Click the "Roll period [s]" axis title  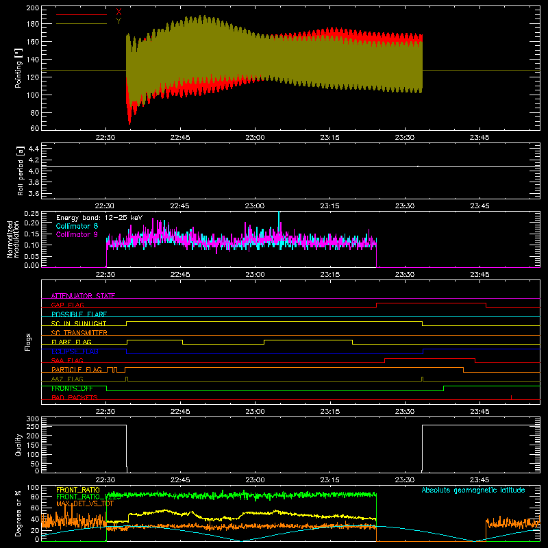(21, 171)
